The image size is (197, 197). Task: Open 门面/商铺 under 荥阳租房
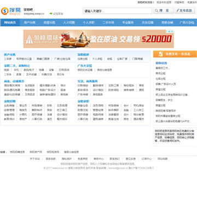[137, 59]
